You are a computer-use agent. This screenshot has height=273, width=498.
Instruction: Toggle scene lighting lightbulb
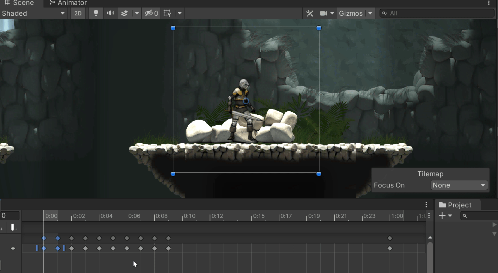[x=96, y=13]
